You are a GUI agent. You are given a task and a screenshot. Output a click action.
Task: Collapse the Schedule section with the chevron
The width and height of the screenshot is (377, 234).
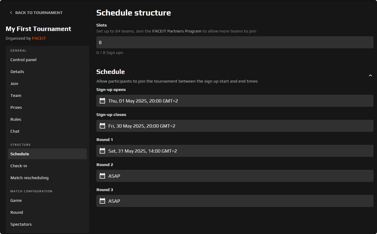pyautogui.click(x=370, y=76)
